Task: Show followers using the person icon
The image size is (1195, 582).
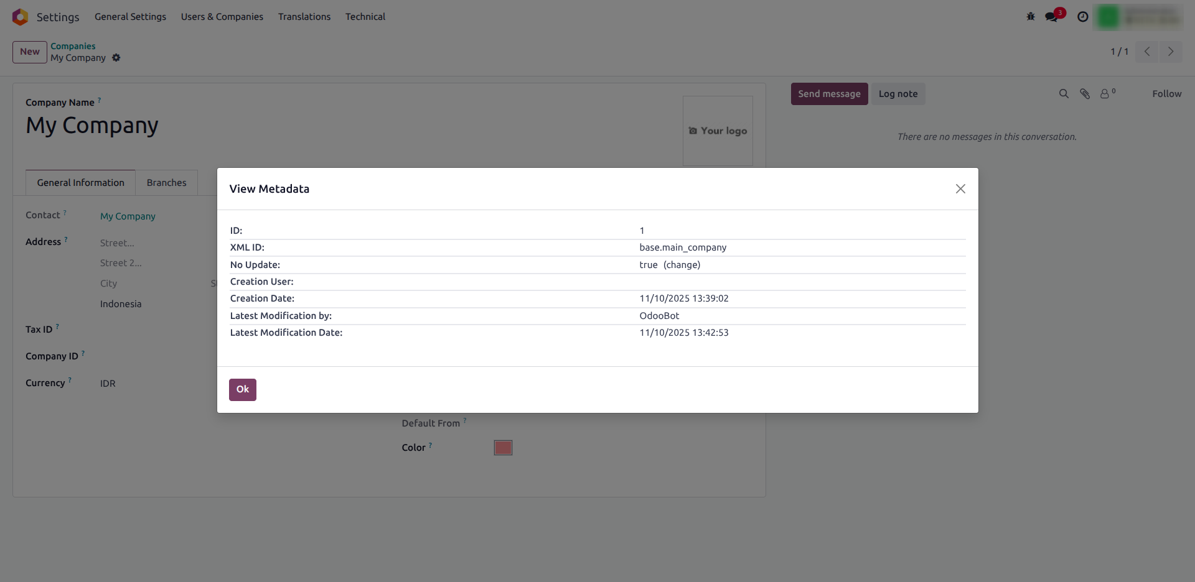Action: [x=1105, y=94]
